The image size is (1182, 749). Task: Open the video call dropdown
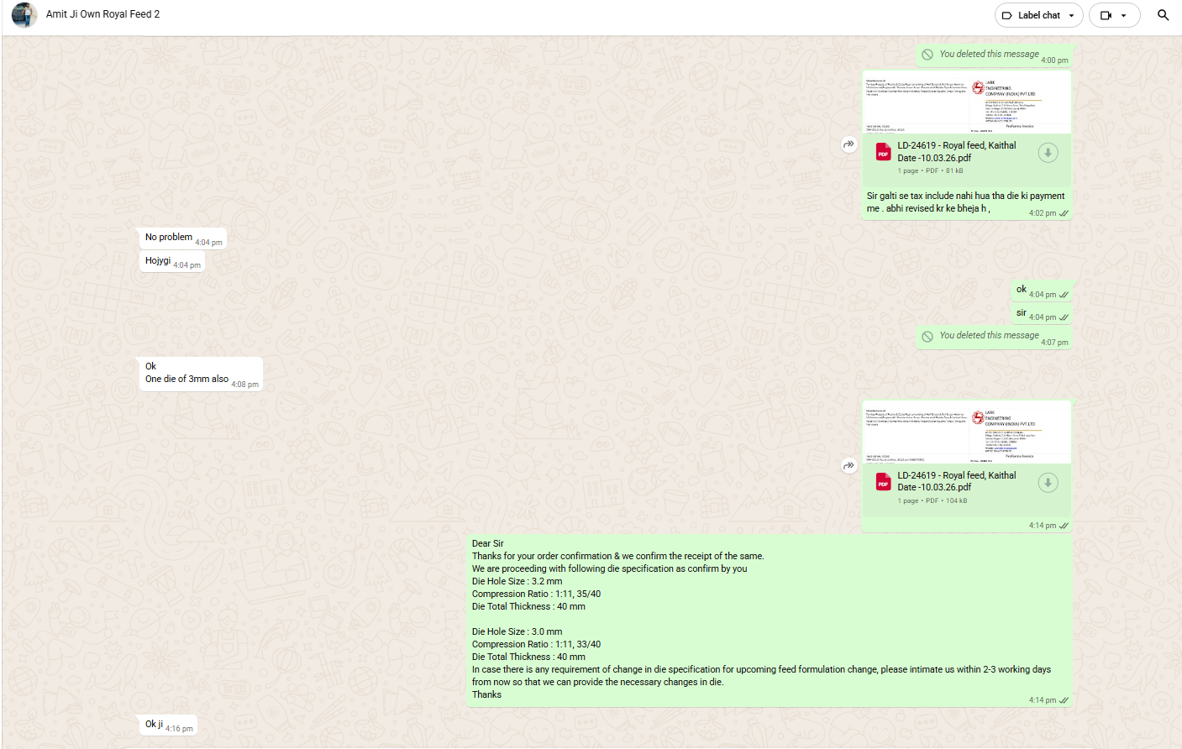pyautogui.click(x=1114, y=15)
